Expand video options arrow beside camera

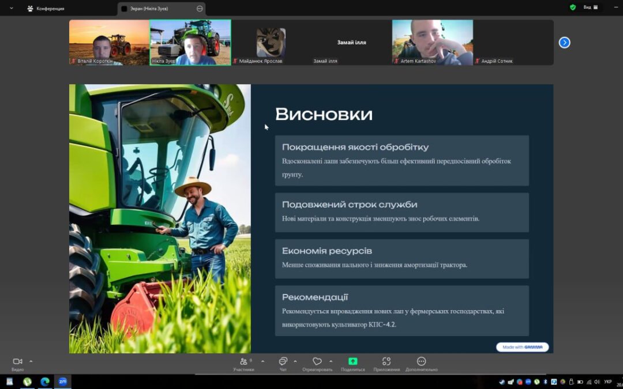[31, 361]
